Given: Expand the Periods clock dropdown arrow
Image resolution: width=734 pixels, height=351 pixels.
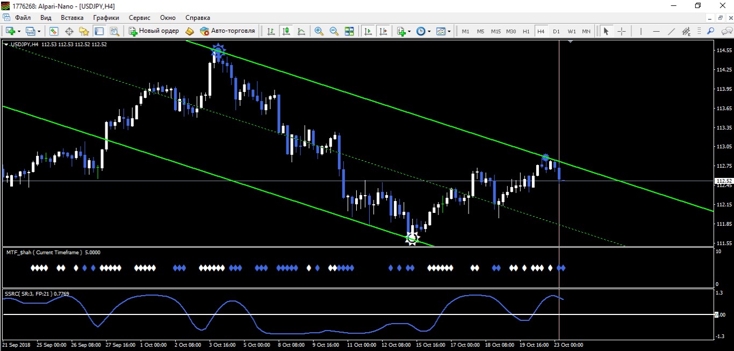Looking at the screenshot, I should (429, 32).
